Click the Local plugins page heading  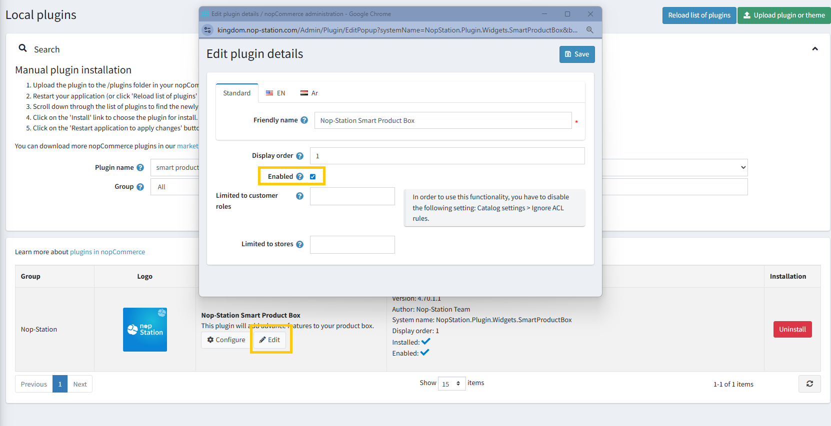pyautogui.click(x=41, y=15)
